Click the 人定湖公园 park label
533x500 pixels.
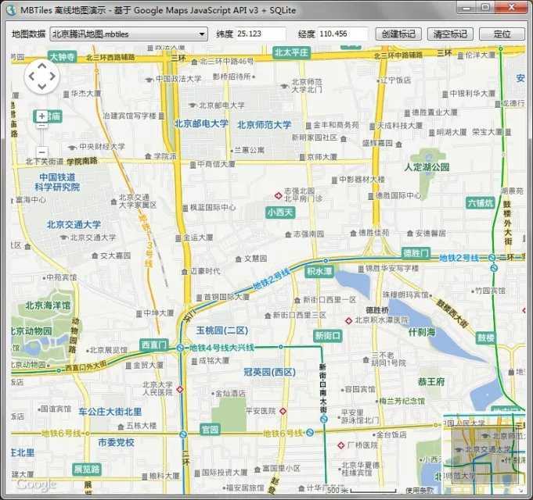427,167
